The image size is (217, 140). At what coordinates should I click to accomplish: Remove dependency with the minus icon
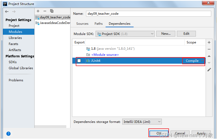point(209,49)
